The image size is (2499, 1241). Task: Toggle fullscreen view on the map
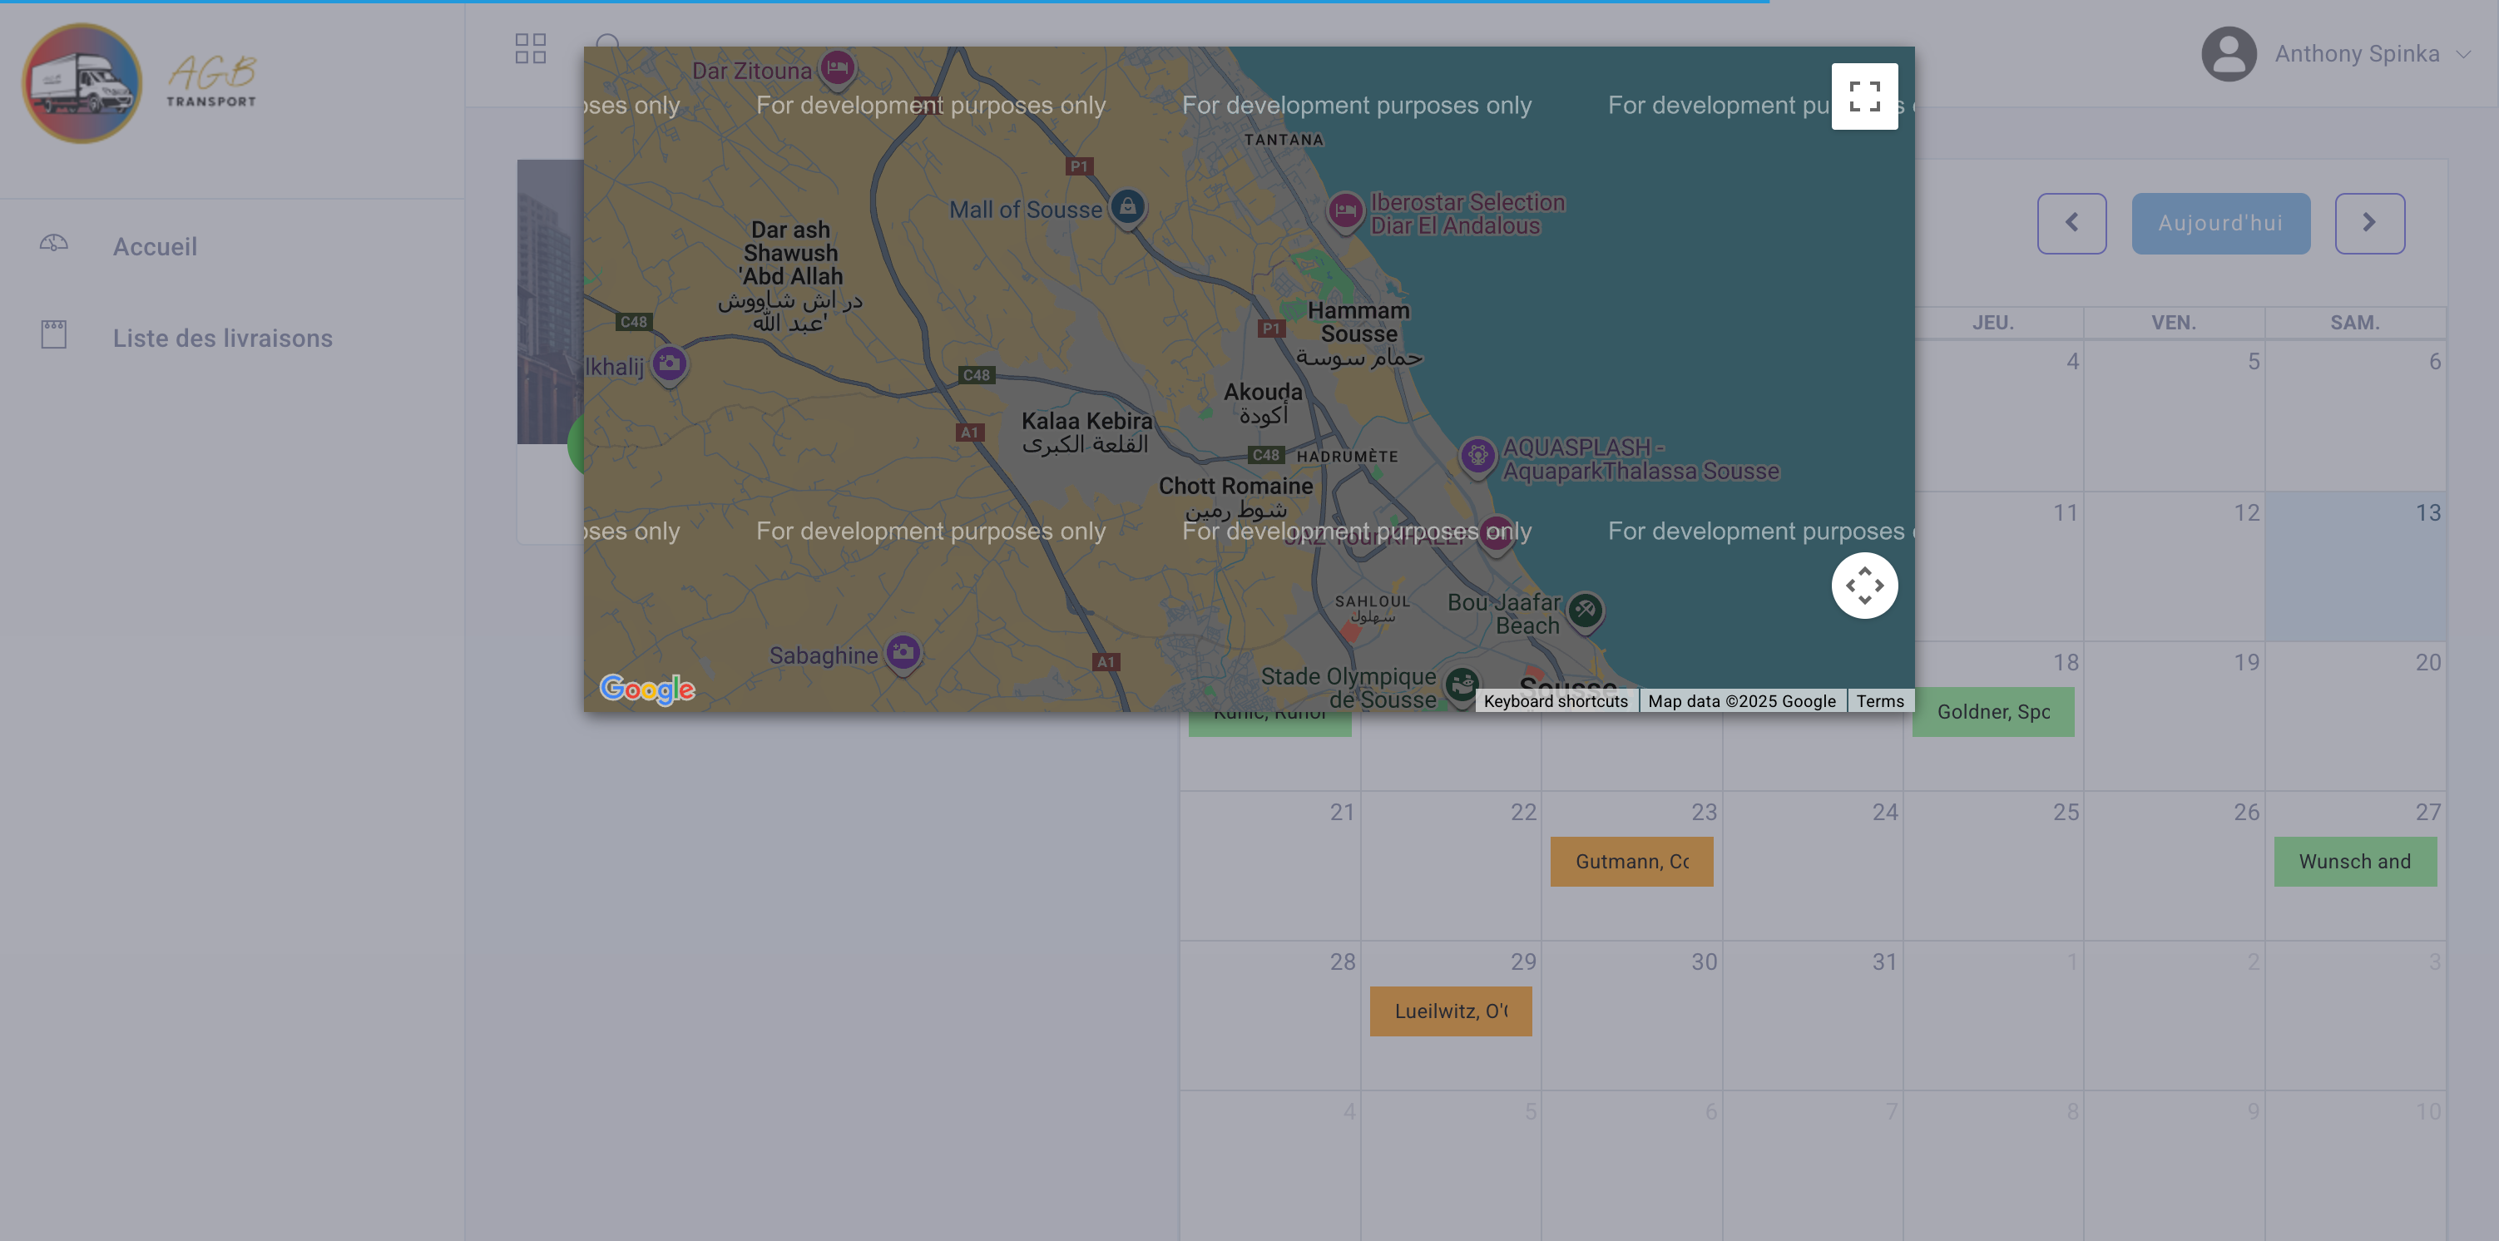(1863, 96)
